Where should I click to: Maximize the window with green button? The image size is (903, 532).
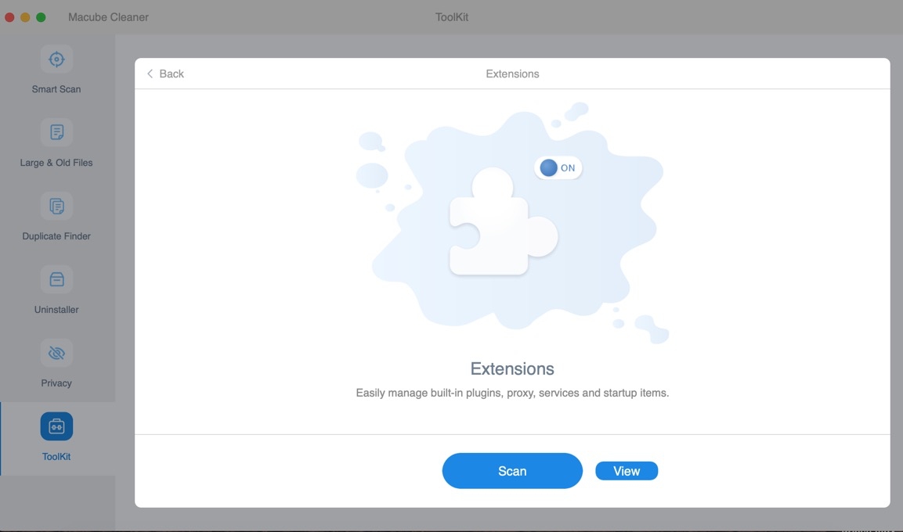coord(41,17)
